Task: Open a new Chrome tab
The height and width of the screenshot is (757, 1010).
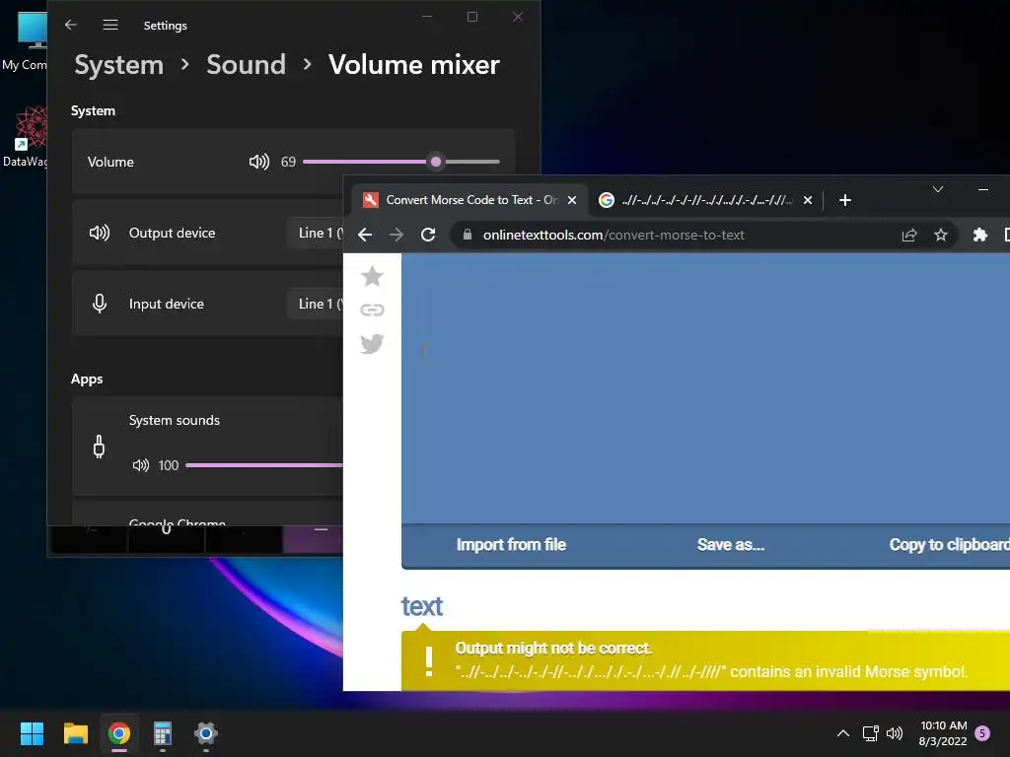Action: 845,200
